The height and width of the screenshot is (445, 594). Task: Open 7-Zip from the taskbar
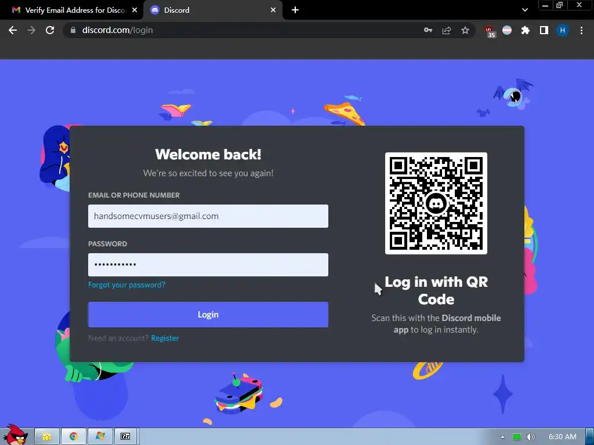click(x=125, y=437)
